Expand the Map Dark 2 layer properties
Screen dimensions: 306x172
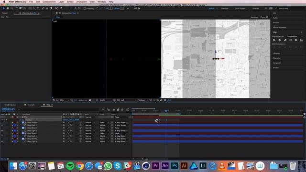[12, 125]
